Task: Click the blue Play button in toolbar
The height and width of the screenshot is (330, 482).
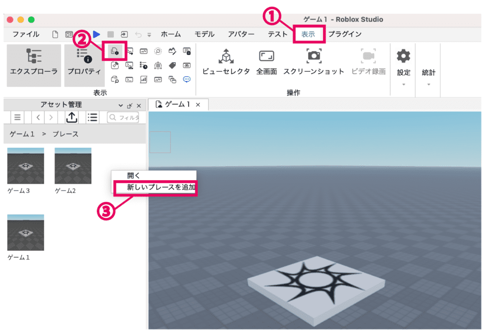Action: pos(96,34)
